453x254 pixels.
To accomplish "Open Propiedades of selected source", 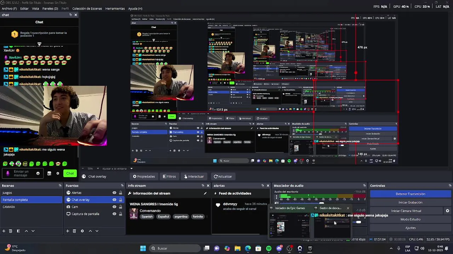I will pos(144,176).
